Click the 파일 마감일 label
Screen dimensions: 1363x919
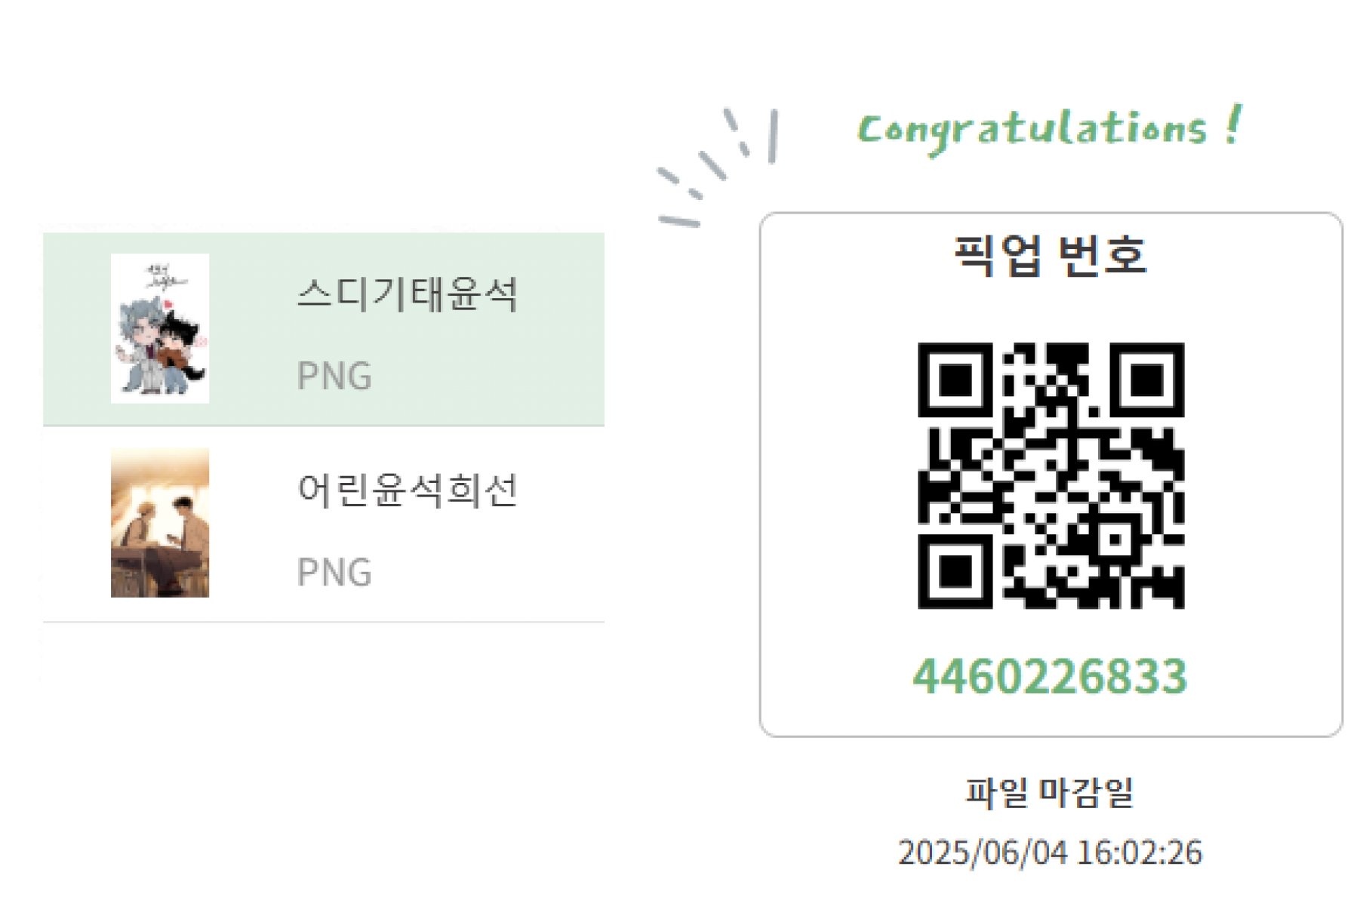(1050, 792)
